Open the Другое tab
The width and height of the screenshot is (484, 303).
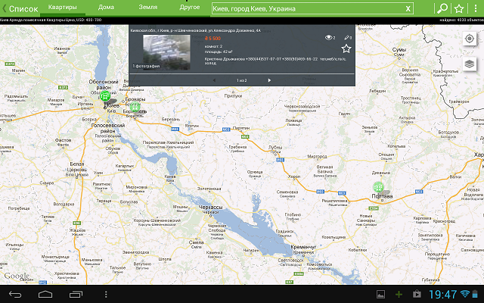[190, 8]
